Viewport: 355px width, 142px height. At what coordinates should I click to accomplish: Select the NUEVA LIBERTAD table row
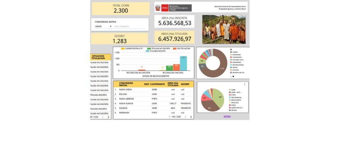click(153, 99)
